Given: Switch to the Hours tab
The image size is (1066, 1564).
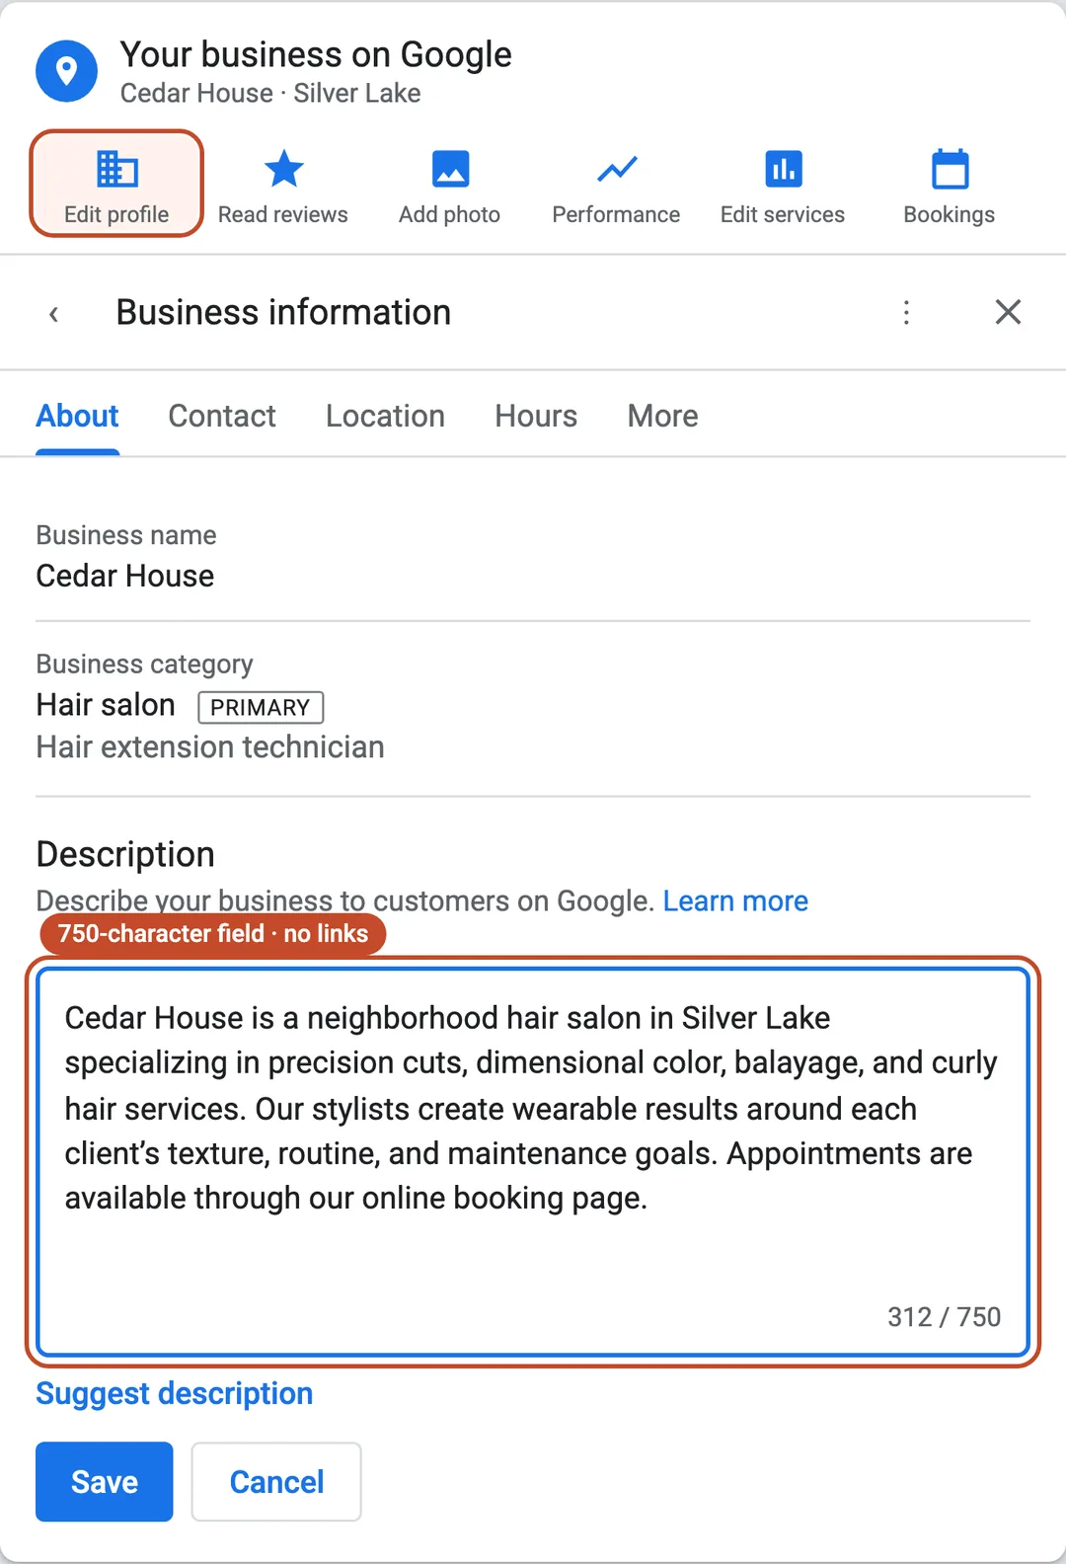Looking at the screenshot, I should pos(536,416).
